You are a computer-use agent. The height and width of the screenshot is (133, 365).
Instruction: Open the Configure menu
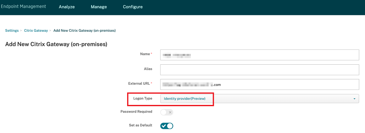click(x=133, y=7)
